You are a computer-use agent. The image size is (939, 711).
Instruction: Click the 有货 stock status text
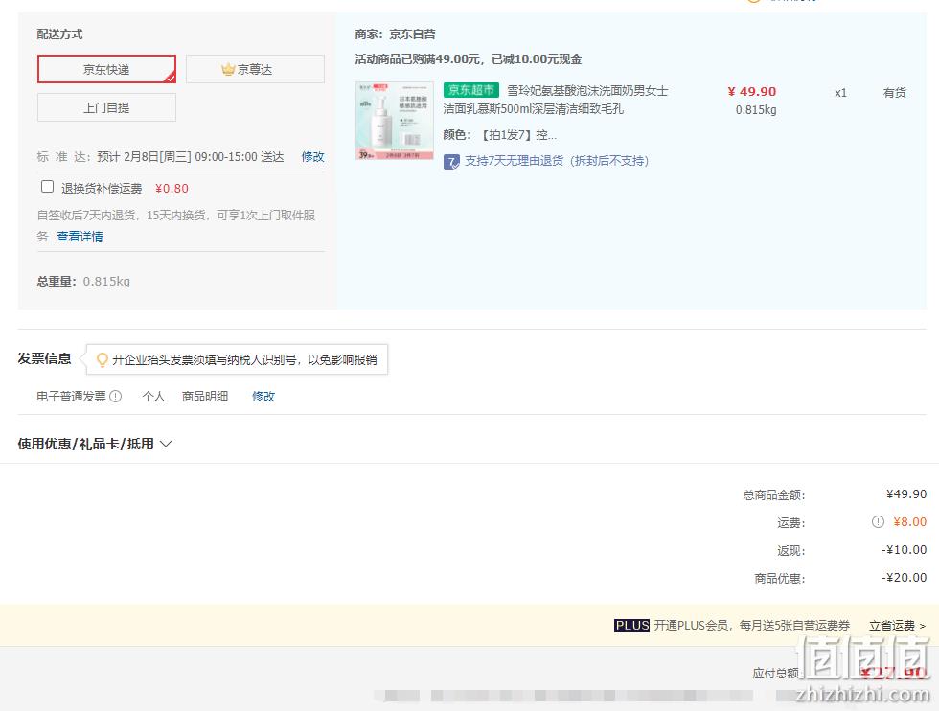tap(895, 92)
